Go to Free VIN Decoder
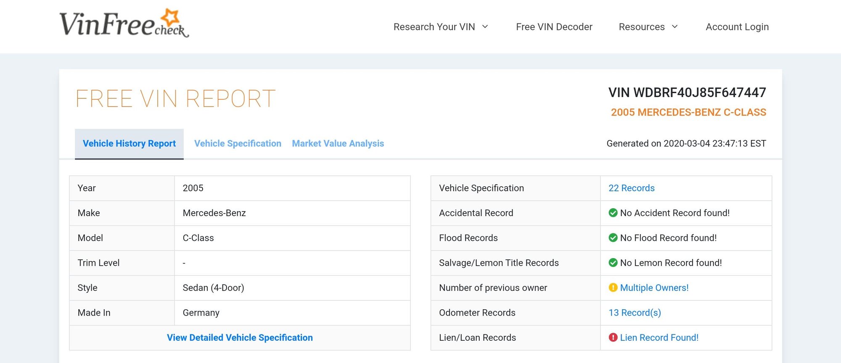Viewport: 841px width, 363px height. click(554, 27)
